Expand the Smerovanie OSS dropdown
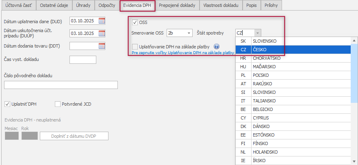The width and height of the screenshot is (358, 165). (189, 33)
